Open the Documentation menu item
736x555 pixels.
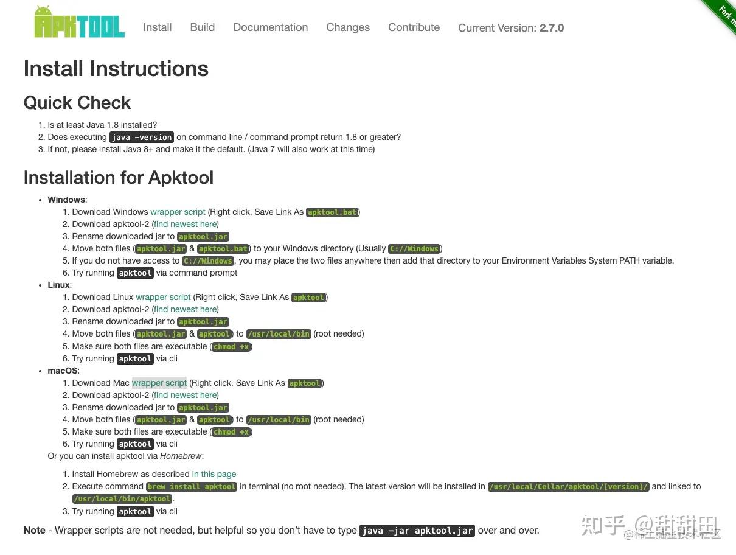(271, 27)
